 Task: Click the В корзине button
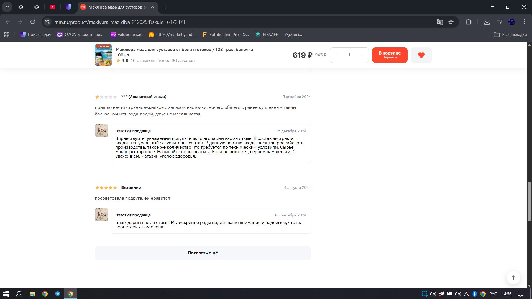pyautogui.click(x=389, y=55)
